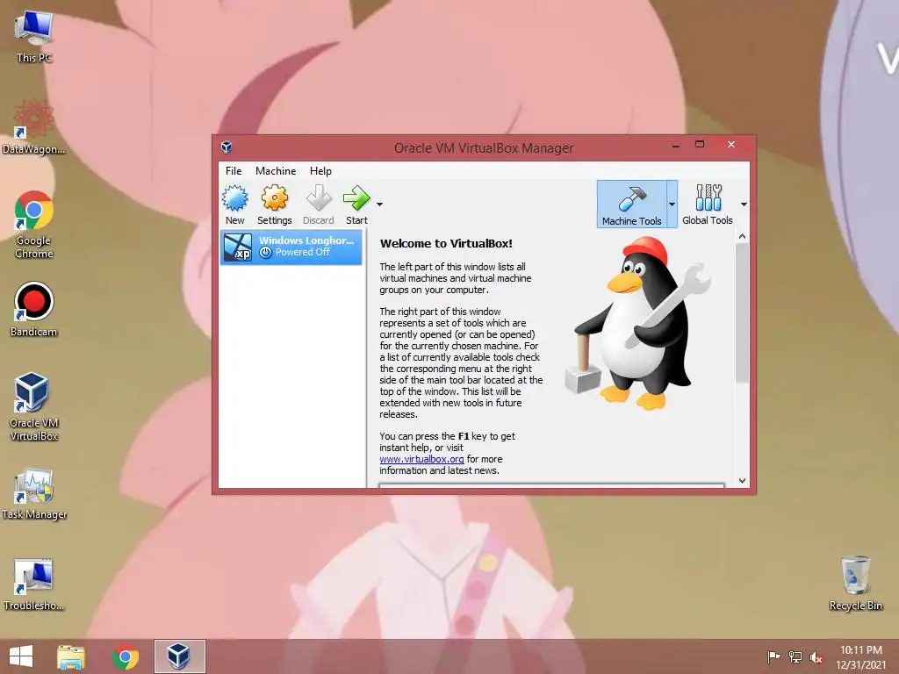Click the network tray icon
The width and height of the screenshot is (899, 674).
pyautogui.click(x=795, y=656)
